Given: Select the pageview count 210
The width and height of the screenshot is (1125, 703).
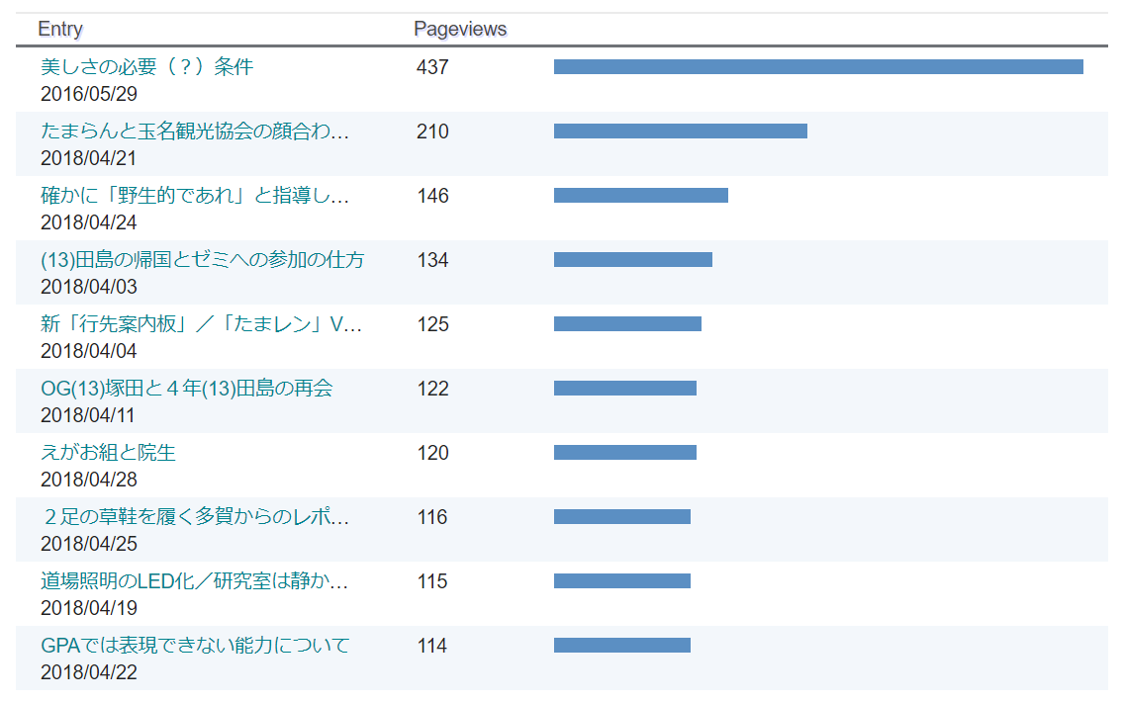Looking at the screenshot, I should point(432,132).
